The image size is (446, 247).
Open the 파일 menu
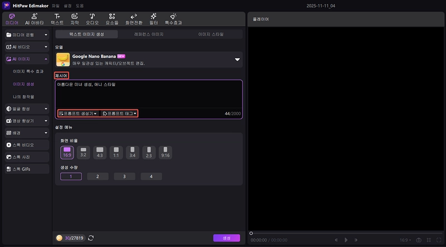click(55, 6)
